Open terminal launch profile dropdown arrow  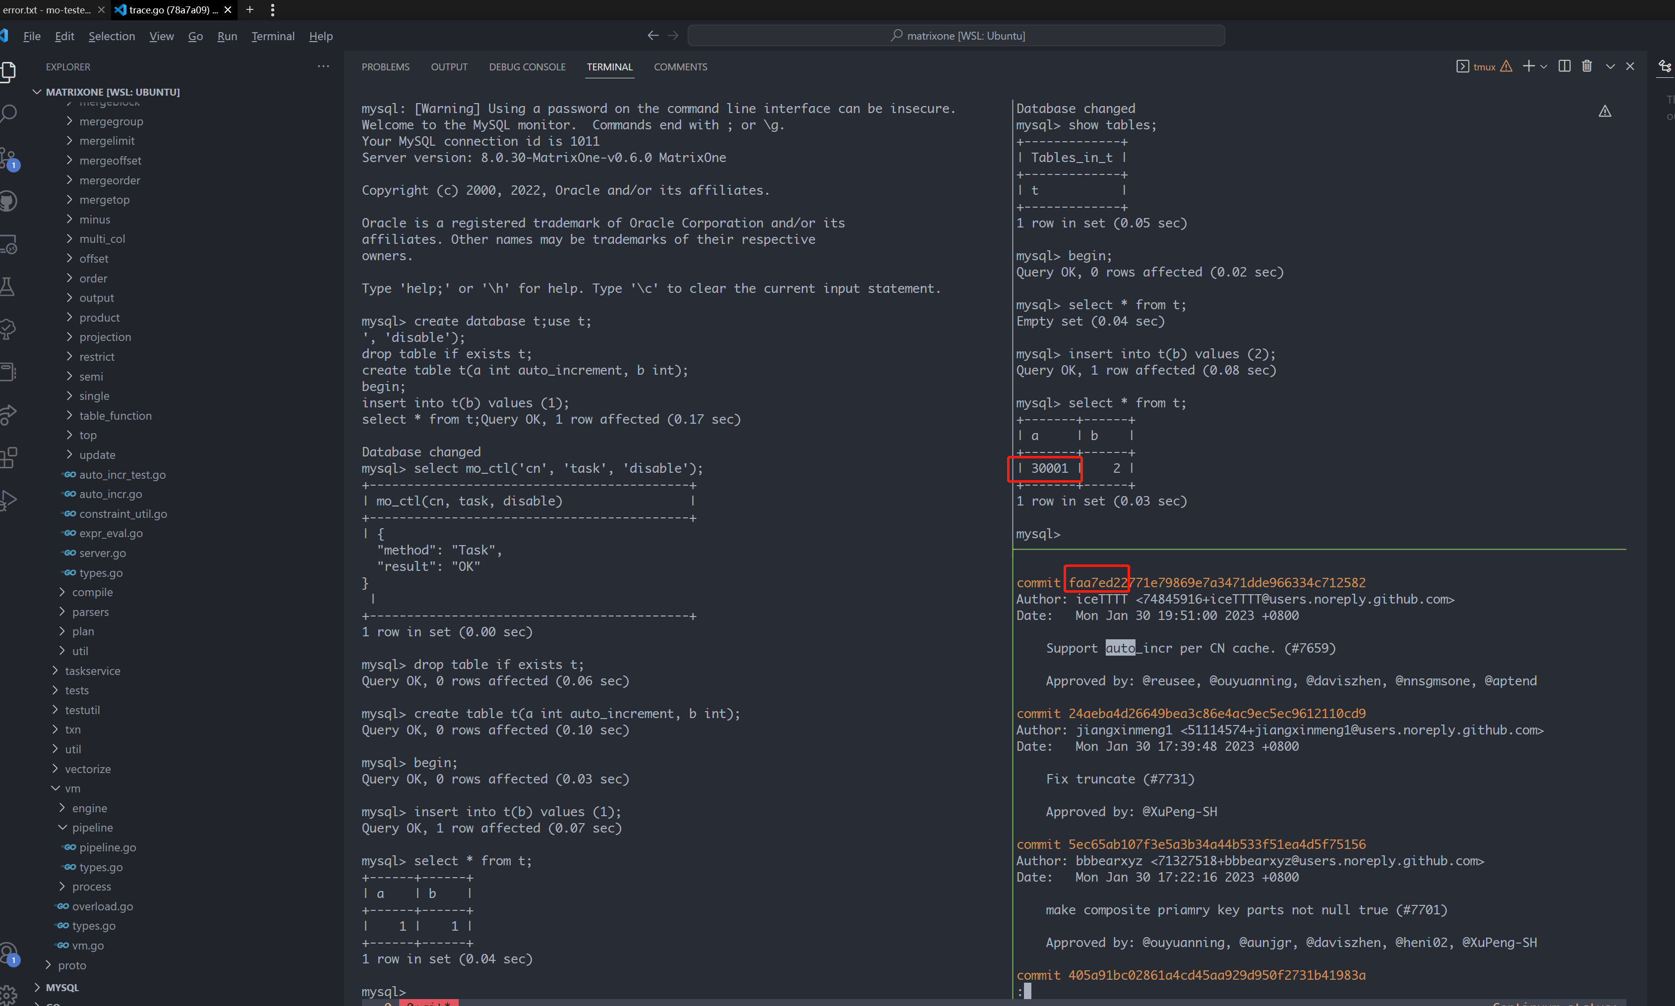(x=1544, y=66)
